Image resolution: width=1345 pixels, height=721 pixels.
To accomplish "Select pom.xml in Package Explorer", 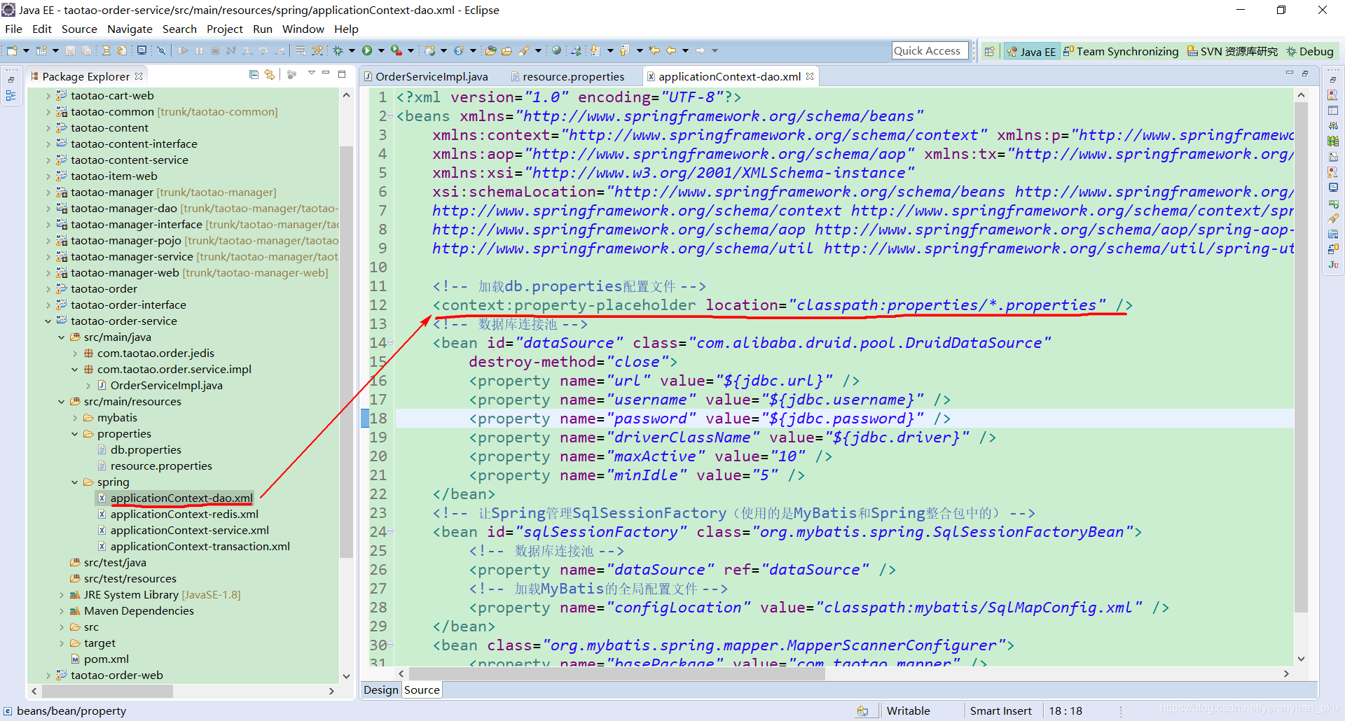I will [x=106, y=659].
